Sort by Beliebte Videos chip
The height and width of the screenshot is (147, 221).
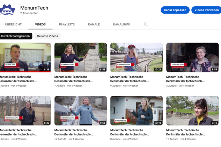[47, 36]
